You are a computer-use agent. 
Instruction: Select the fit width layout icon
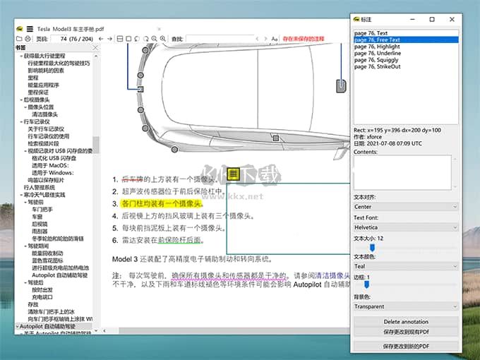click(120, 39)
